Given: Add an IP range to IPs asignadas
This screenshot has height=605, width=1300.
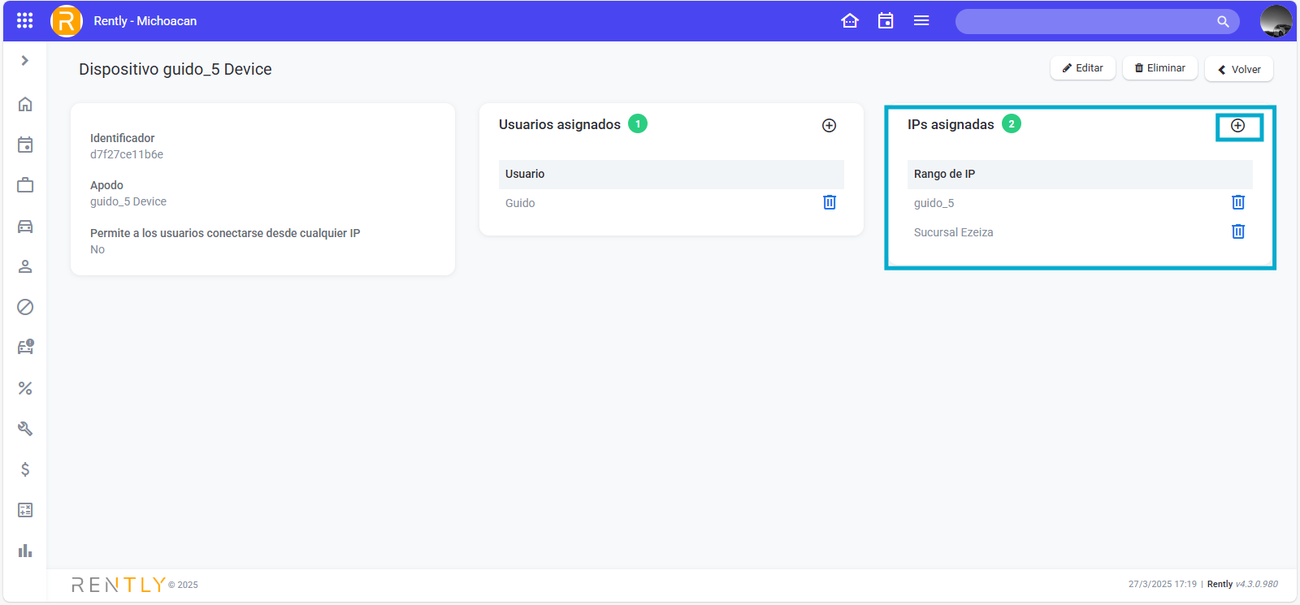Looking at the screenshot, I should click(x=1237, y=126).
